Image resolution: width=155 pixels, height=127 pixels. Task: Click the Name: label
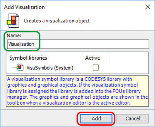point(14,36)
